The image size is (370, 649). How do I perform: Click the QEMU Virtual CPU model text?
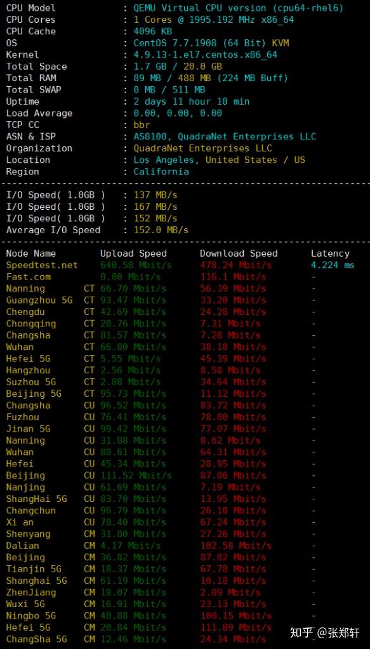click(x=238, y=8)
